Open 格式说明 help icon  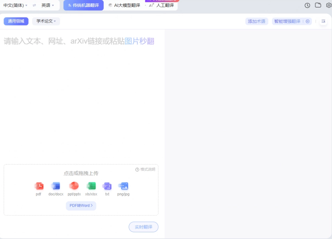click(x=137, y=169)
